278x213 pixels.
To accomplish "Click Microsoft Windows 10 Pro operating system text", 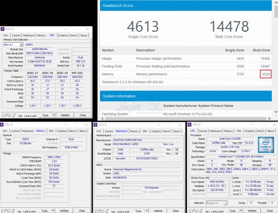I will [x=188, y=114].
